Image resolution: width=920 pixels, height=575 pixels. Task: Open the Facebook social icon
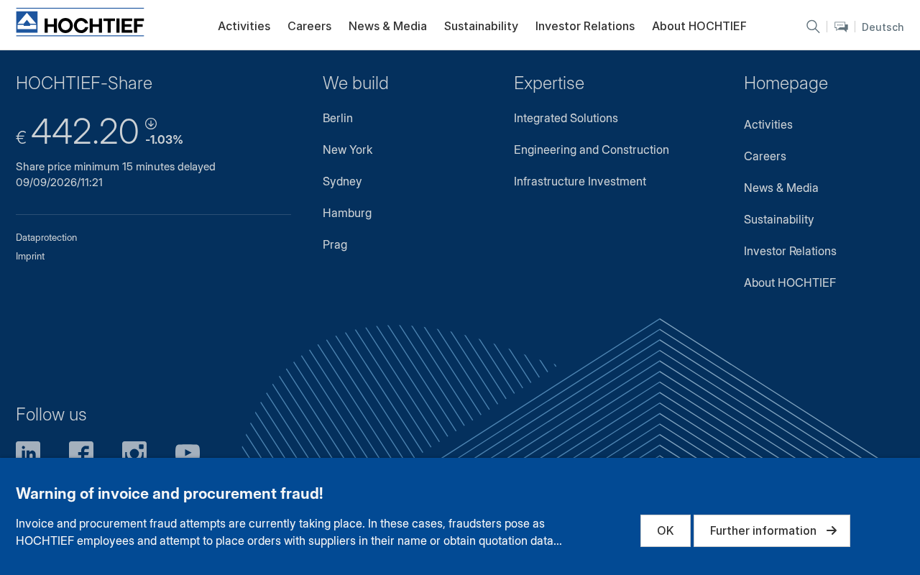[81, 450]
